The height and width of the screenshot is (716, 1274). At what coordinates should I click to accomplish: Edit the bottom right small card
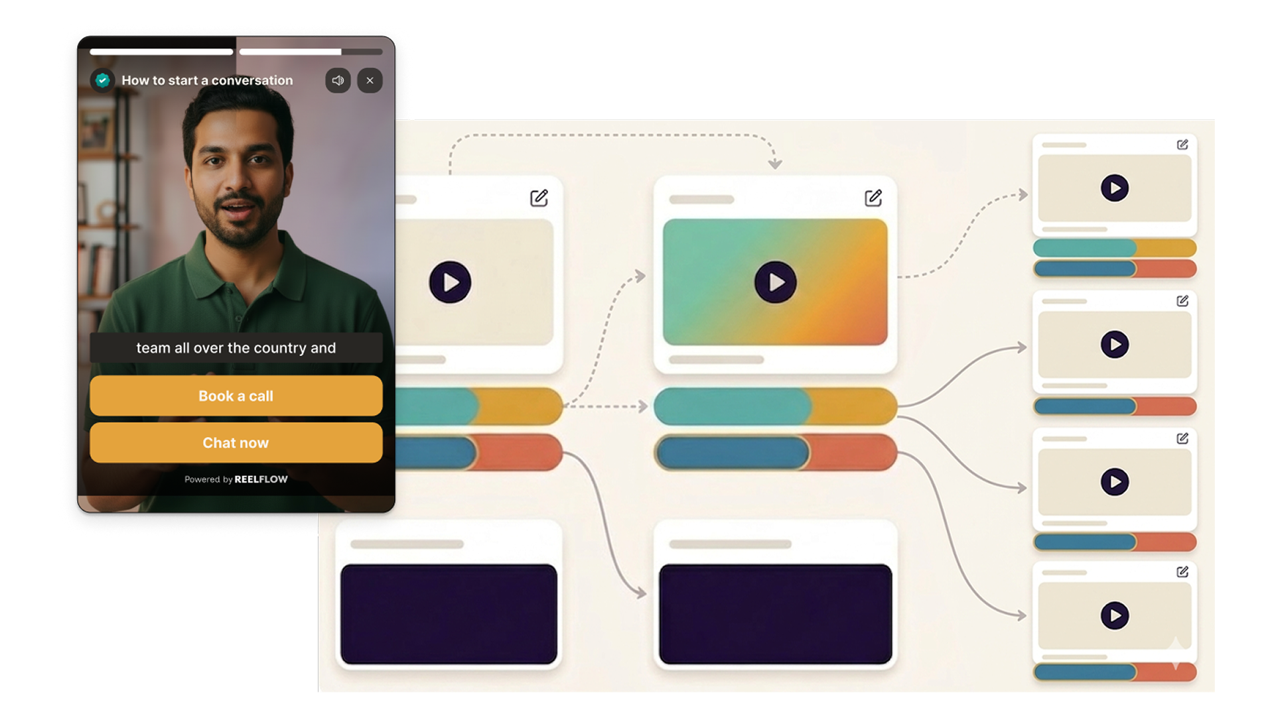tap(1182, 571)
